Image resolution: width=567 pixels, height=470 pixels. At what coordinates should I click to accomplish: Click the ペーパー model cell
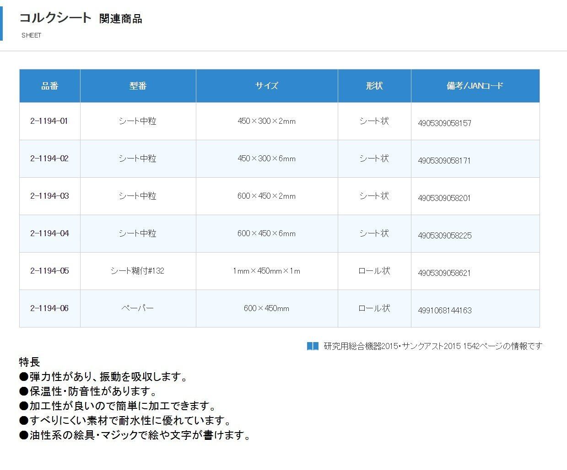(137, 308)
